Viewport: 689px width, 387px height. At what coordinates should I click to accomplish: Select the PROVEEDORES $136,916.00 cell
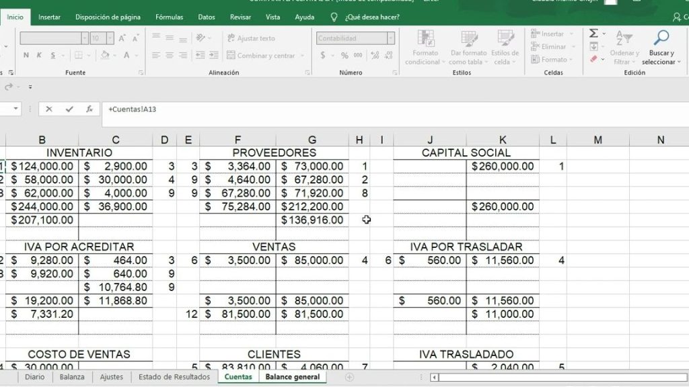pos(312,220)
